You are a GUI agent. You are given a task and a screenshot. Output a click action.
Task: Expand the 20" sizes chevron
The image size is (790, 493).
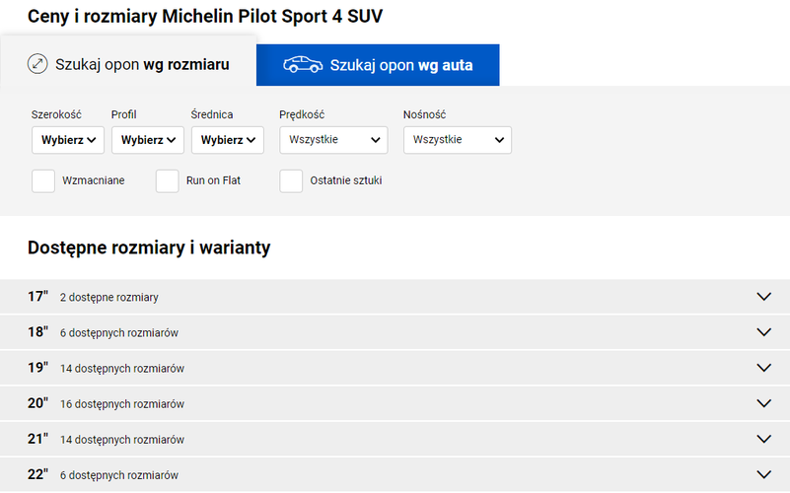tap(763, 403)
